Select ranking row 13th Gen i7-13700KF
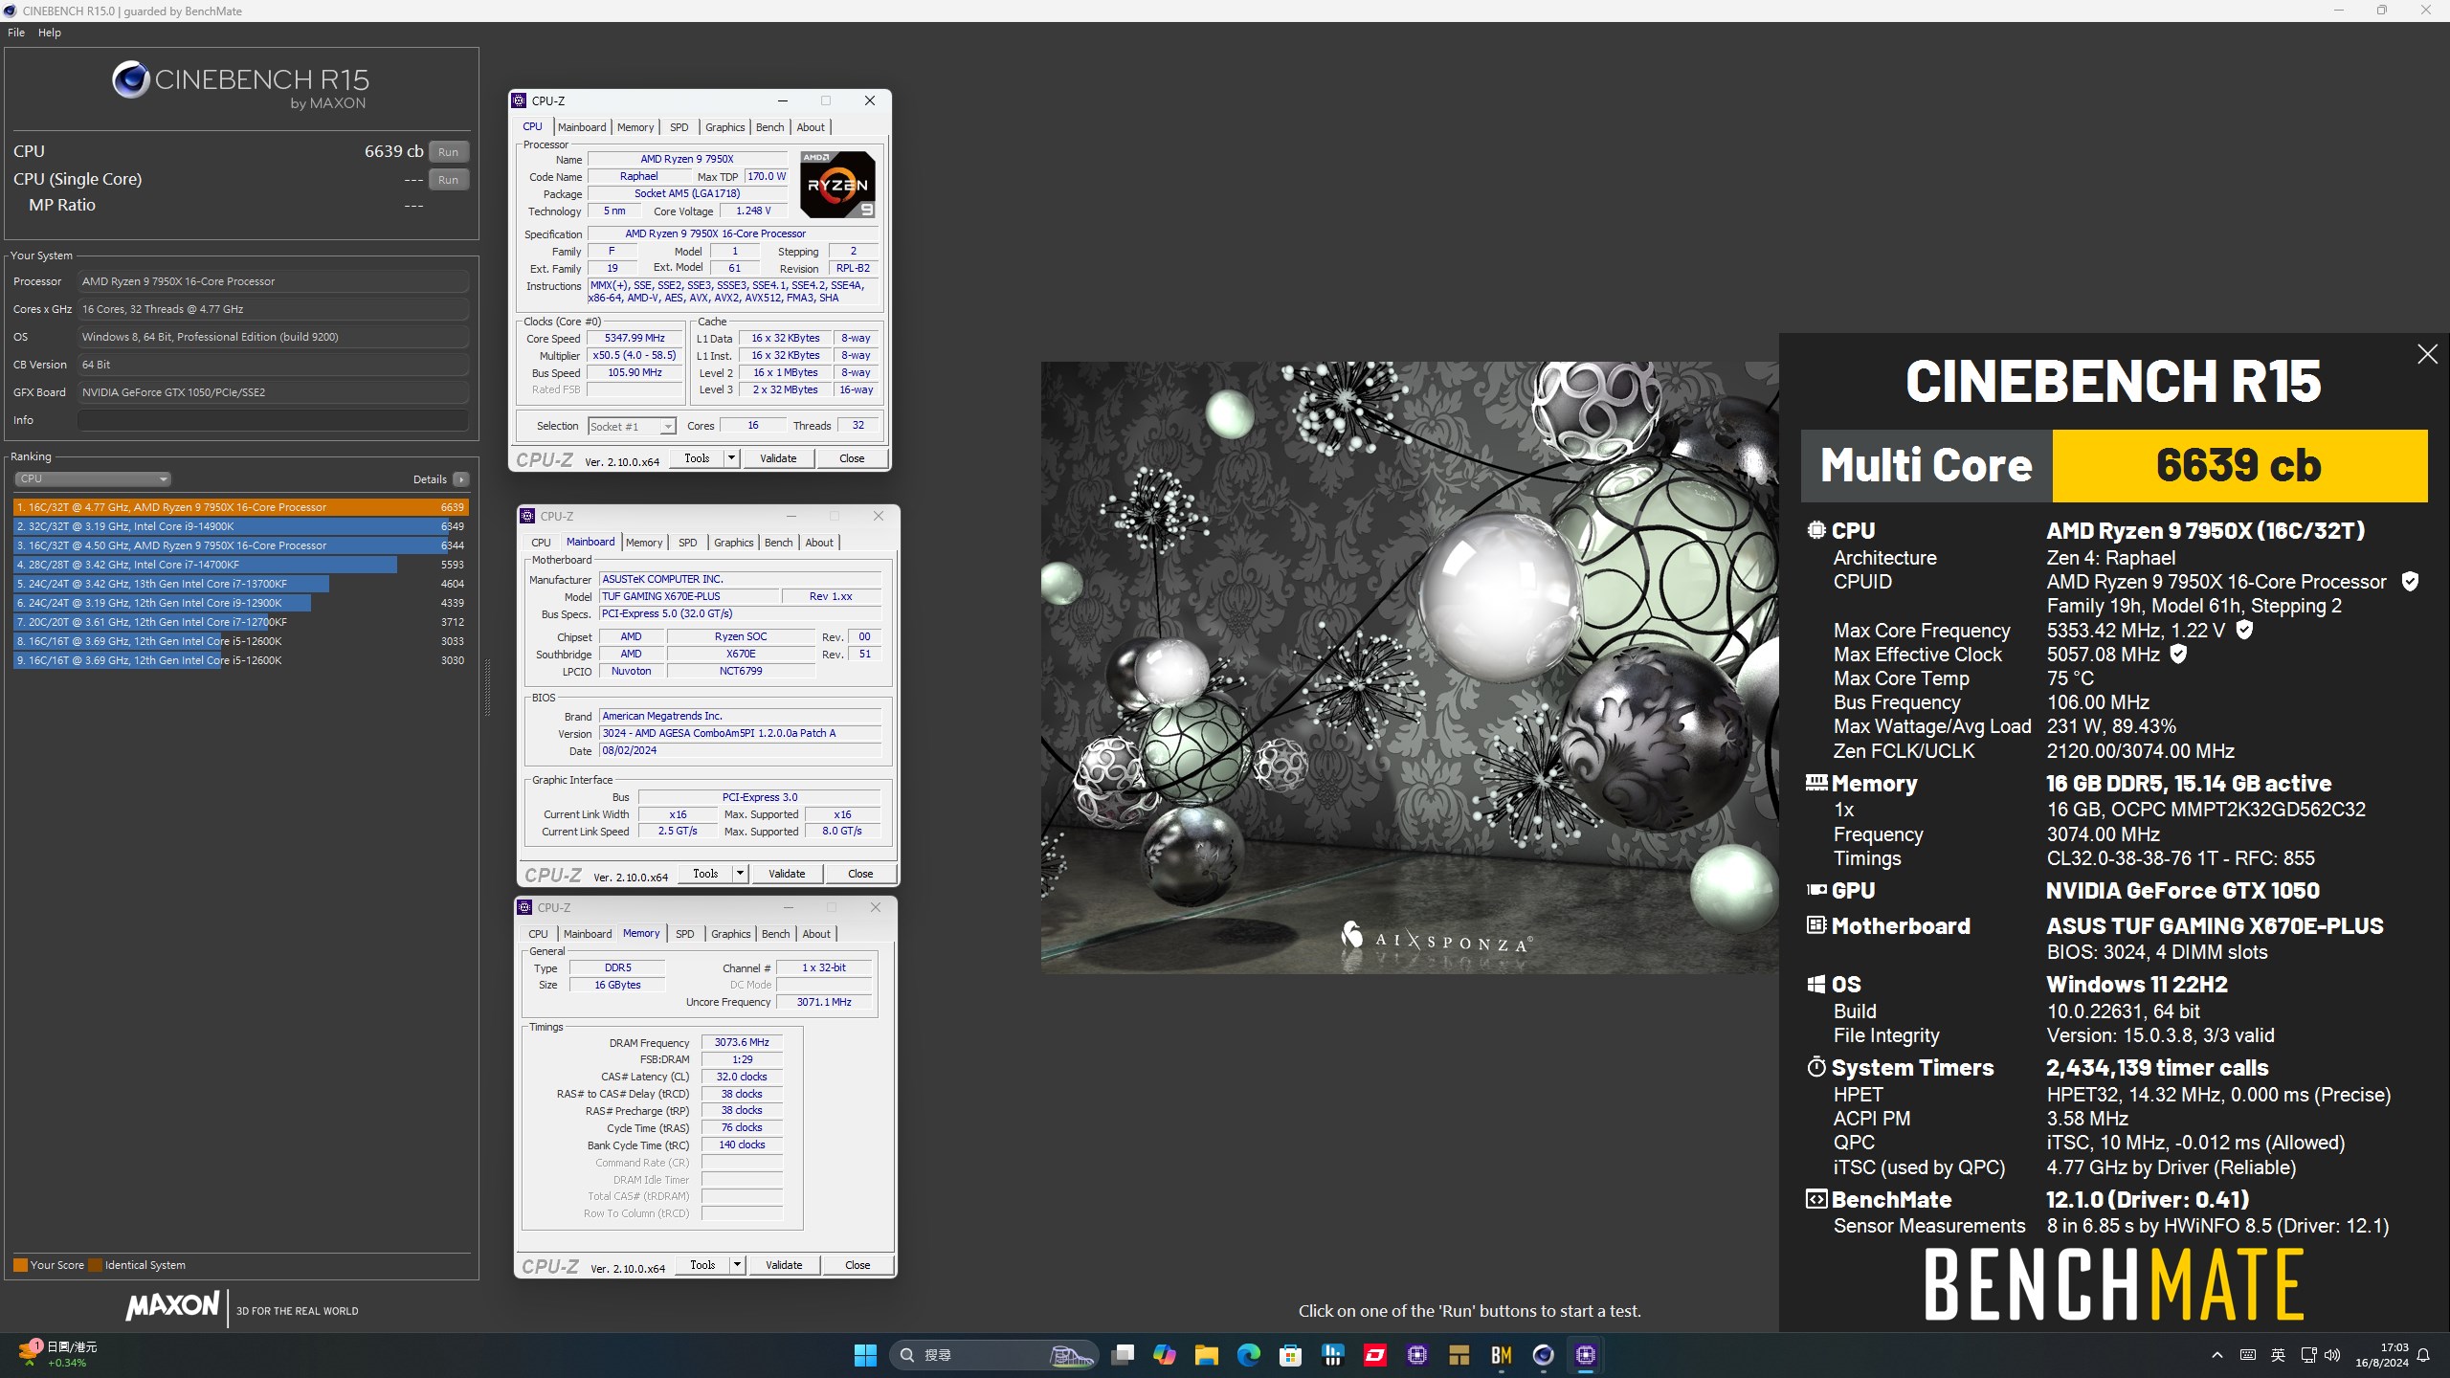The height and width of the screenshot is (1378, 2450). 240,584
